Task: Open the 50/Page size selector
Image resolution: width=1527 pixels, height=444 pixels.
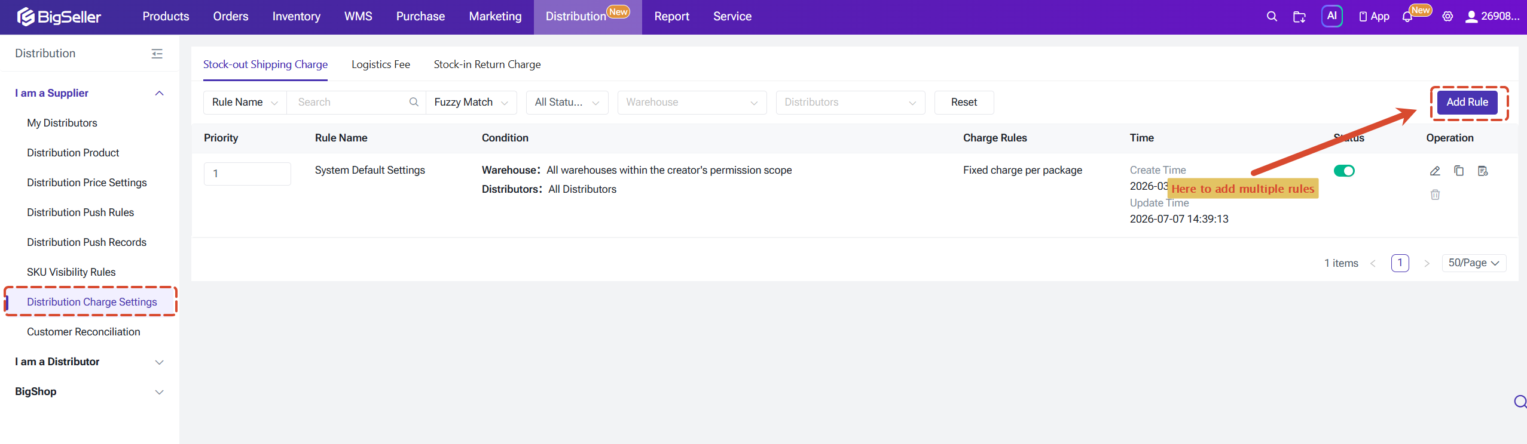Action: 1474,263
